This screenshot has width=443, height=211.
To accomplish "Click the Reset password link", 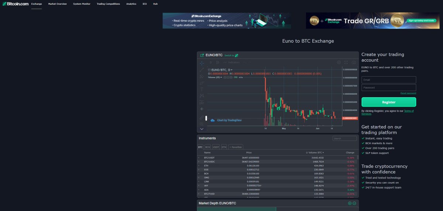I will tap(408, 93).
